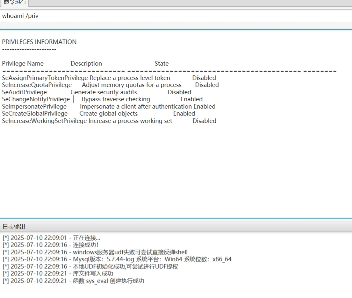Image resolution: width=352 pixels, height=298 pixels.
Task: Click the PRIVILEGES INFORMATION heading in output
Action: coord(39,42)
